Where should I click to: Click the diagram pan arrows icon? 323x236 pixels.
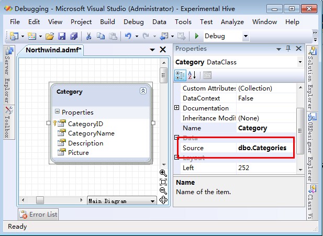point(163,200)
